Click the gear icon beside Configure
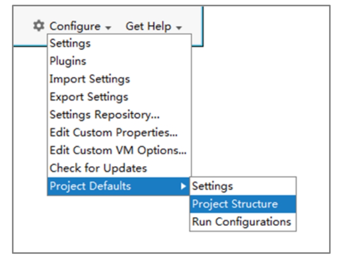The width and height of the screenshot is (340, 261). 40,26
